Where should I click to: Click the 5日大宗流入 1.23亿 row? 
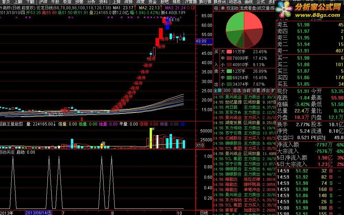click(310, 164)
